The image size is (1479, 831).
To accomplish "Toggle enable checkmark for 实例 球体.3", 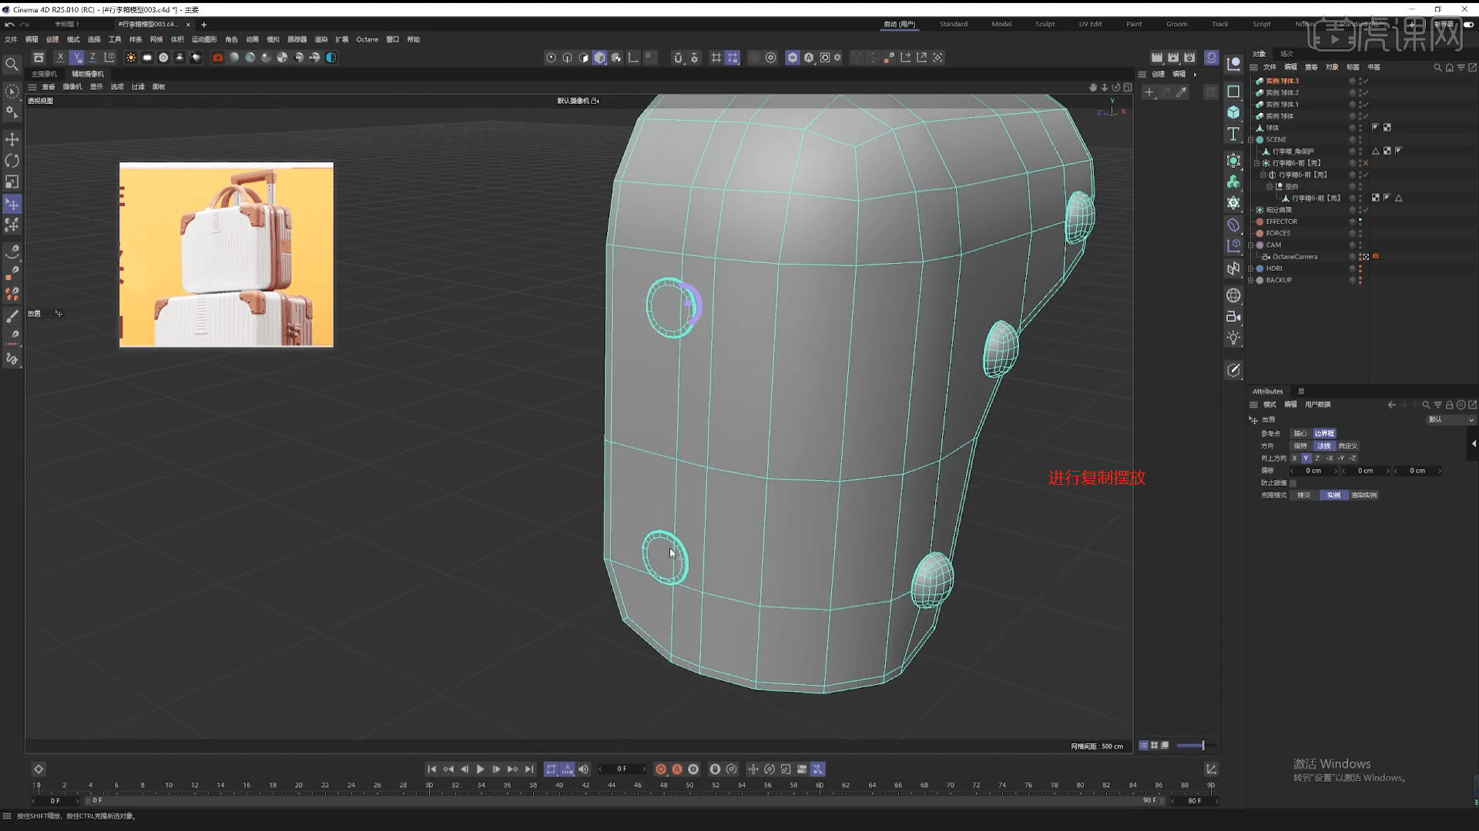I will tap(1365, 81).
